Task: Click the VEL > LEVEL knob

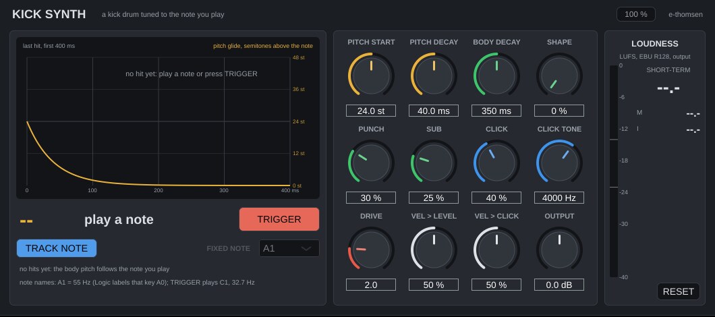Action: 434,250
